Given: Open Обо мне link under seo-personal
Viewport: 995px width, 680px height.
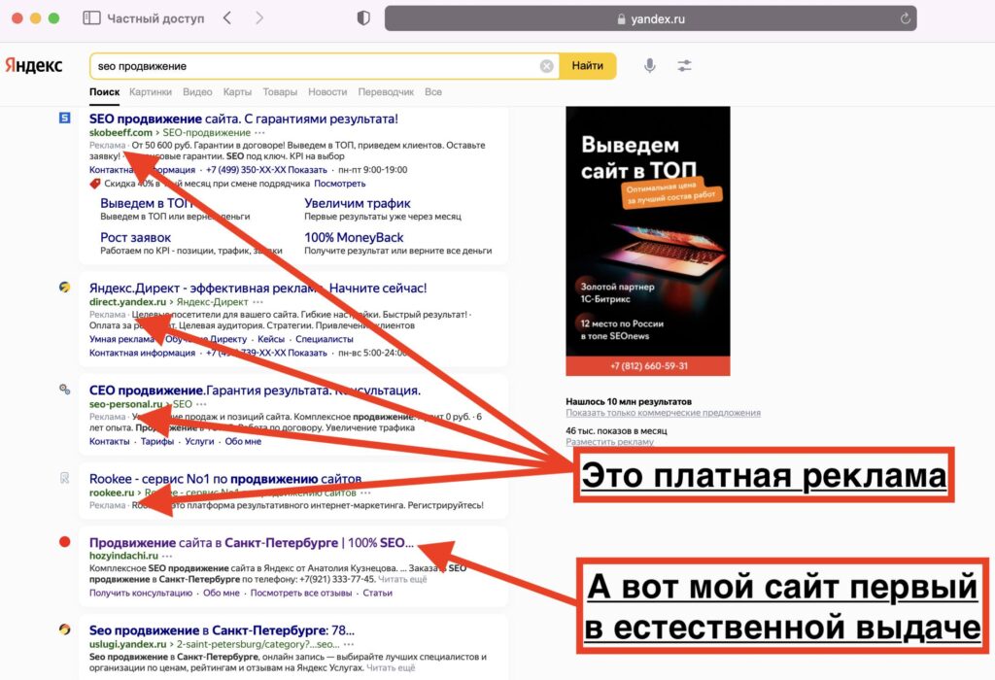Looking at the screenshot, I should [x=243, y=441].
